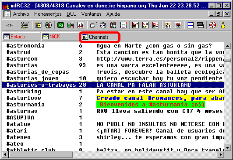Image resolution: width=233 pixels, height=160 pixels.
Task: Open the URL list icon
Action: click(178, 25)
